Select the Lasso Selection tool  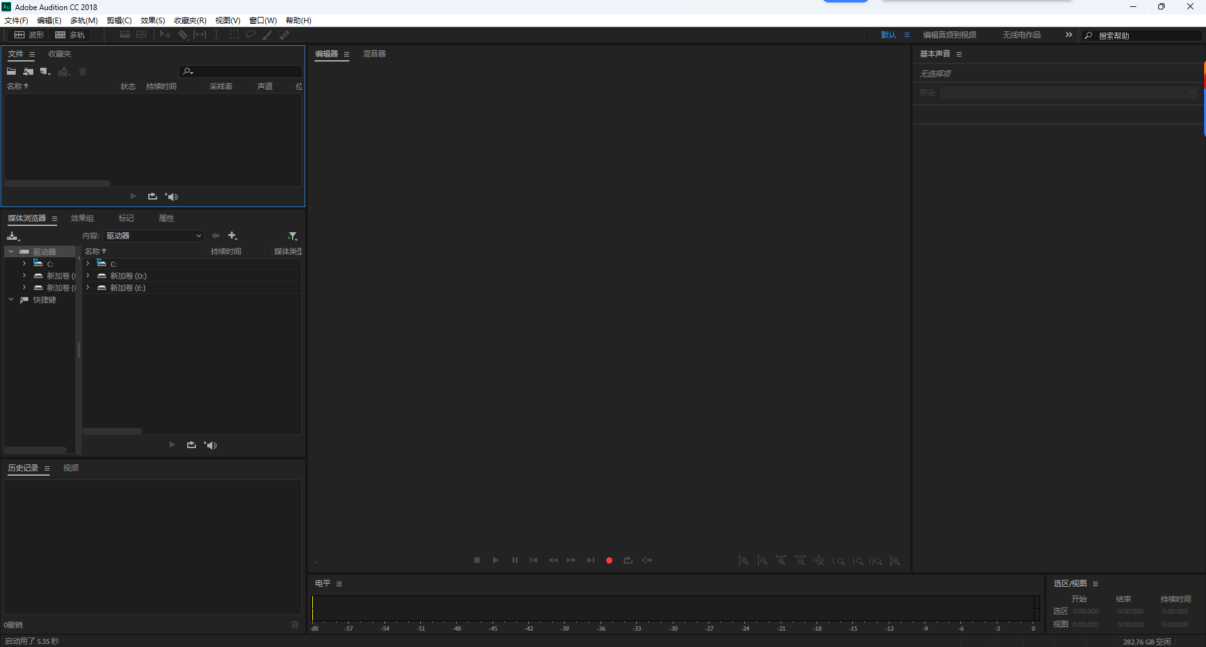(250, 35)
